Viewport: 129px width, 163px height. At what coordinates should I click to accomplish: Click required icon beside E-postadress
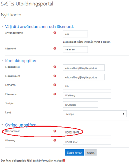click(x=55, y=67)
